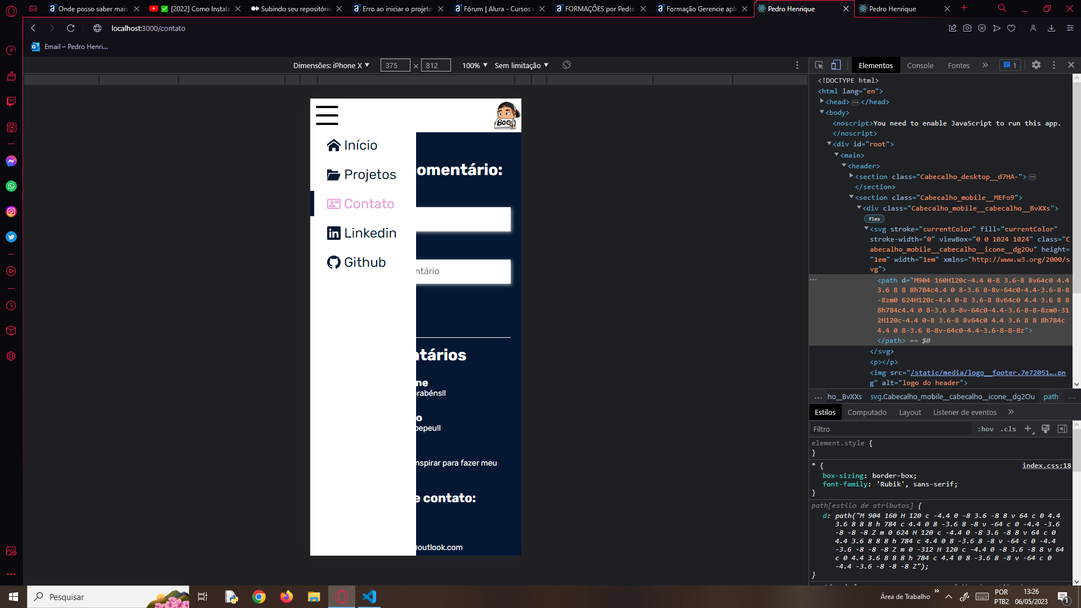Image resolution: width=1081 pixels, height=608 pixels.
Task: Click the Github navigation link
Action: click(x=356, y=262)
